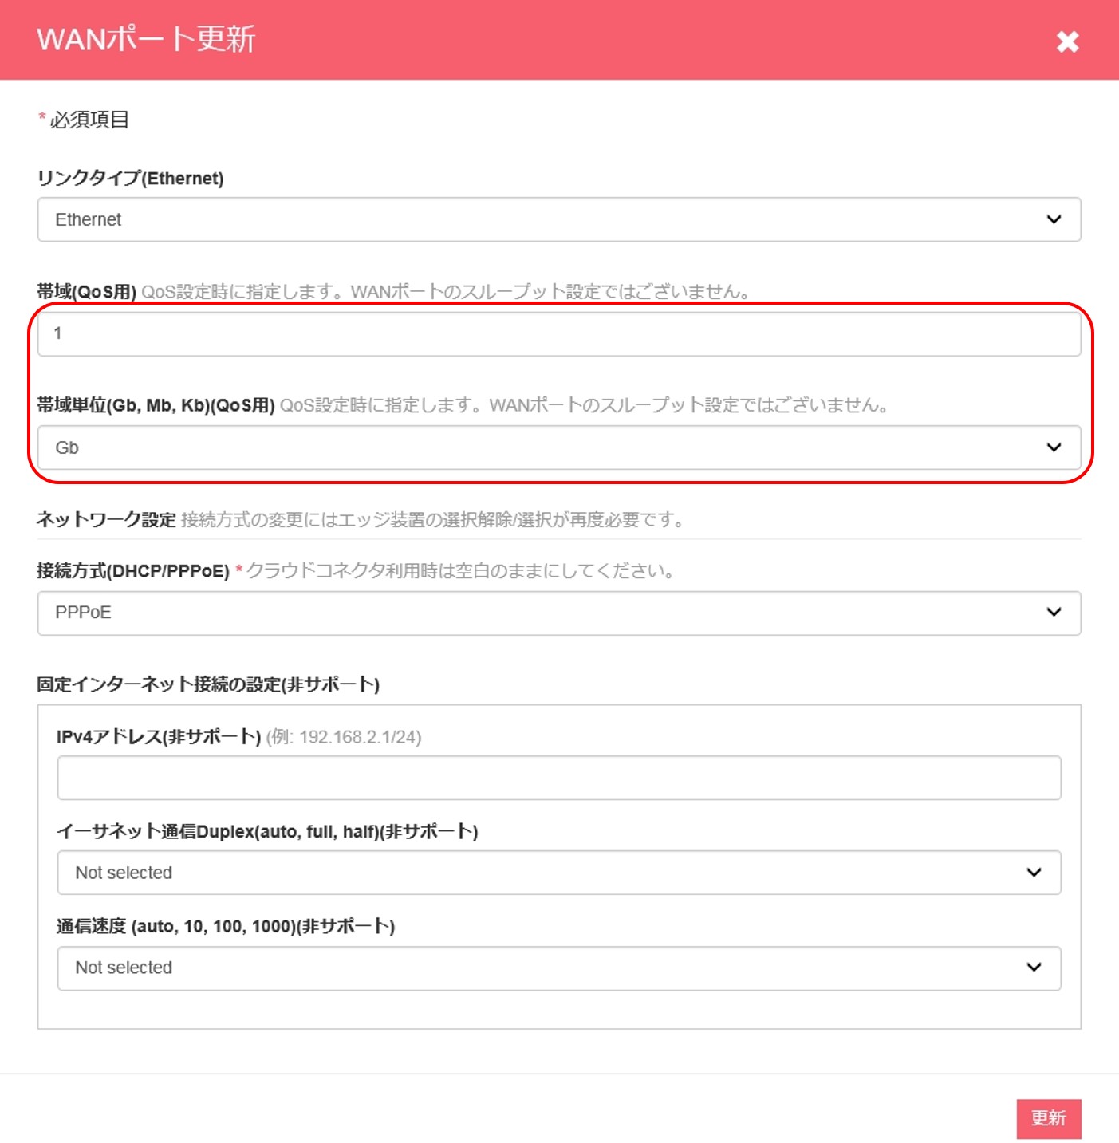Open the 帯域単位 dropdown showing Gb

pyautogui.click(x=559, y=447)
